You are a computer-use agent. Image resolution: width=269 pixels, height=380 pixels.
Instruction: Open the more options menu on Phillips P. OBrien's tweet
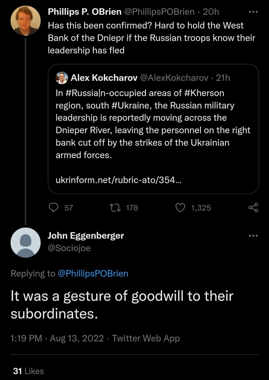pos(253,11)
